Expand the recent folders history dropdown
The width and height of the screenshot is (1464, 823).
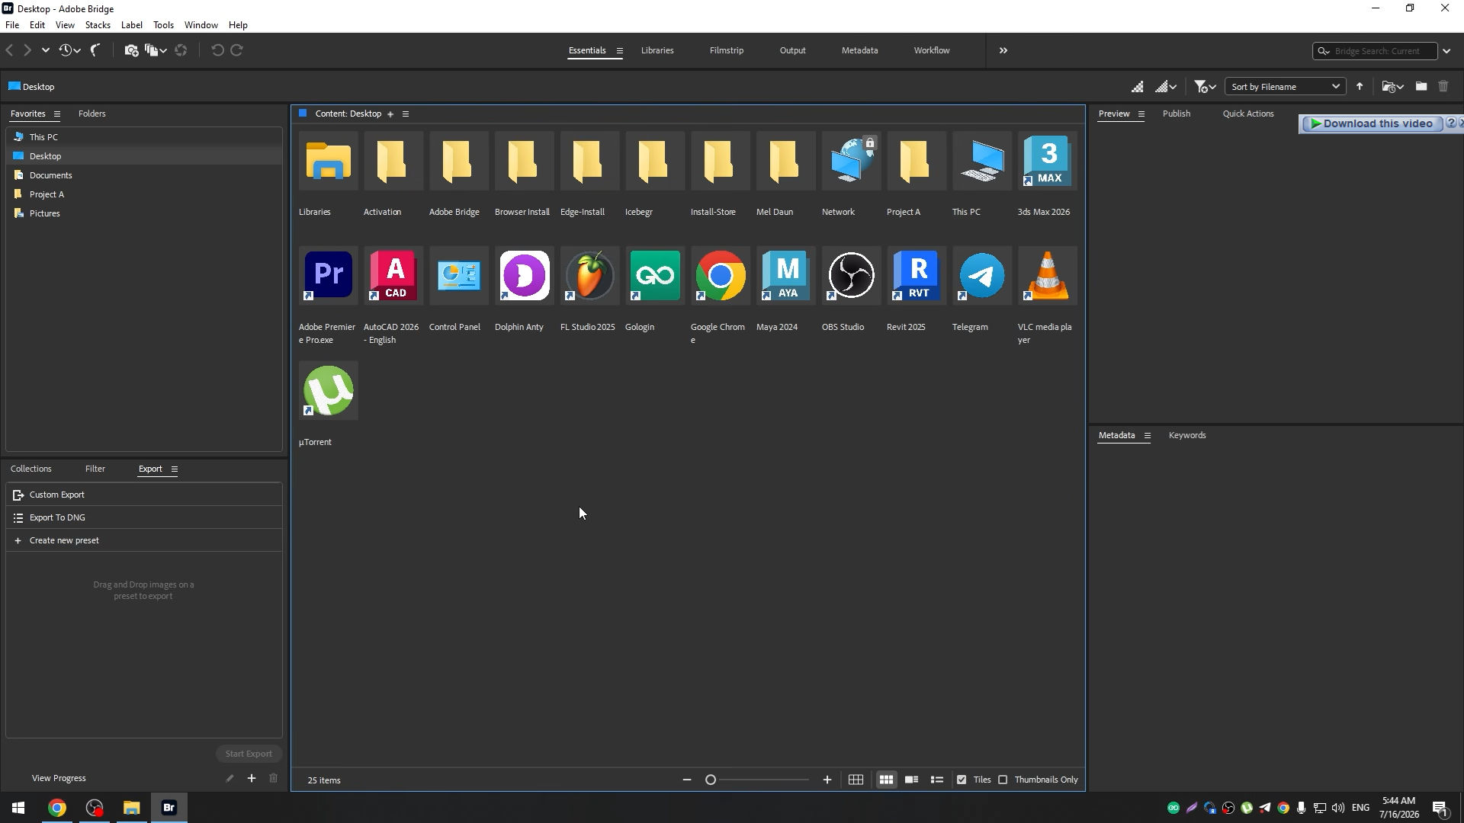point(70,50)
